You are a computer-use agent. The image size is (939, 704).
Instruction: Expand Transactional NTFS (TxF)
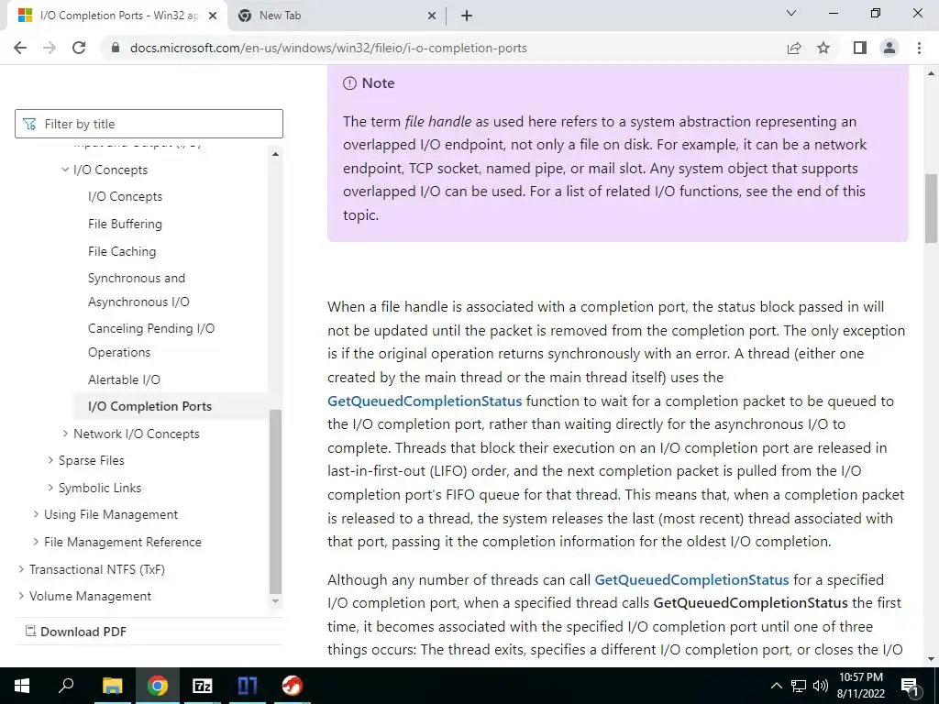pyautogui.click(x=22, y=568)
